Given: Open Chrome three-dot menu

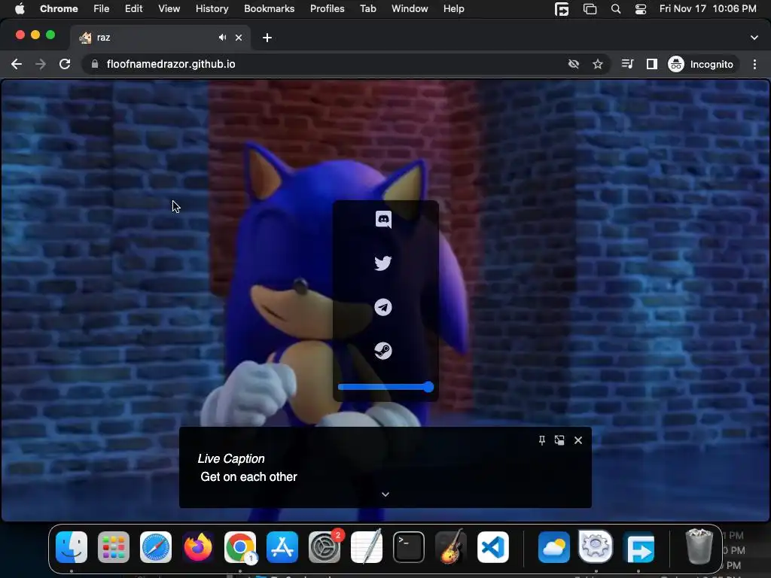Looking at the screenshot, I should pos(754,65).
